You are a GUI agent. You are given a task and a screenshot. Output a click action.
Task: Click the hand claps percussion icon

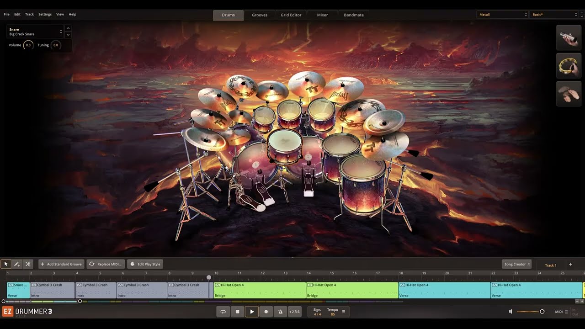click(569, 94)
